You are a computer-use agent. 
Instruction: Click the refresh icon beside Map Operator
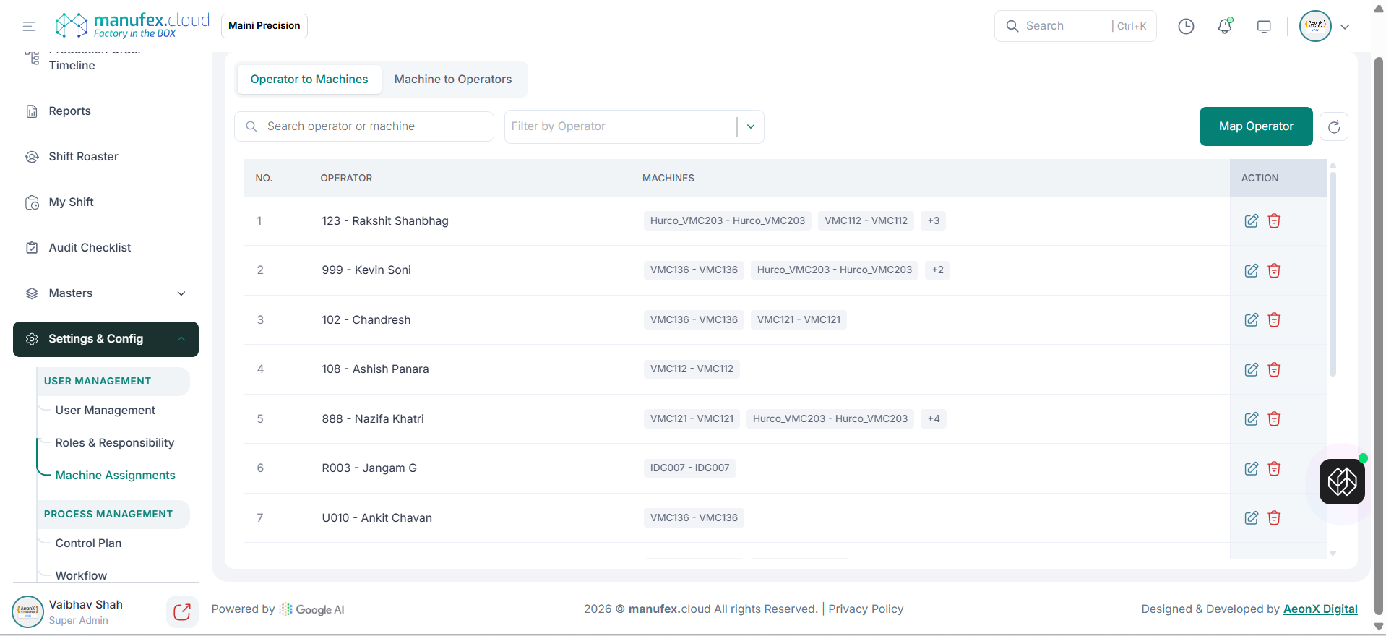(x=1333, y=127)
